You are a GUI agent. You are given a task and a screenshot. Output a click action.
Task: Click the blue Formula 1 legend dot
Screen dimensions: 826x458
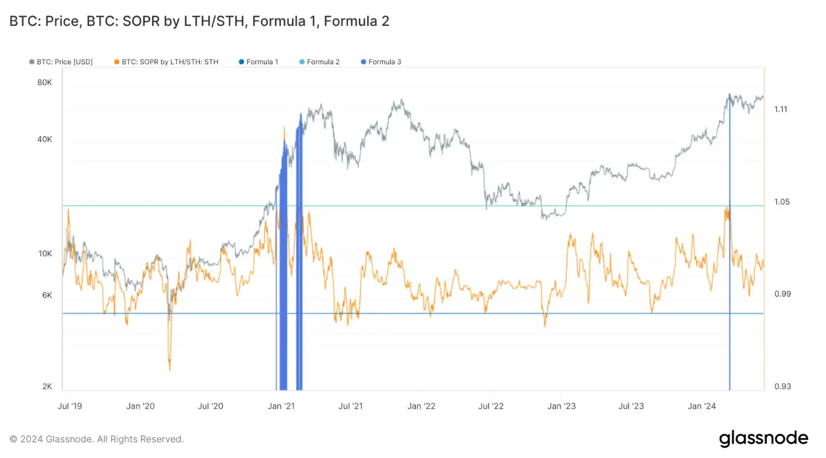[x=241, y=62]
